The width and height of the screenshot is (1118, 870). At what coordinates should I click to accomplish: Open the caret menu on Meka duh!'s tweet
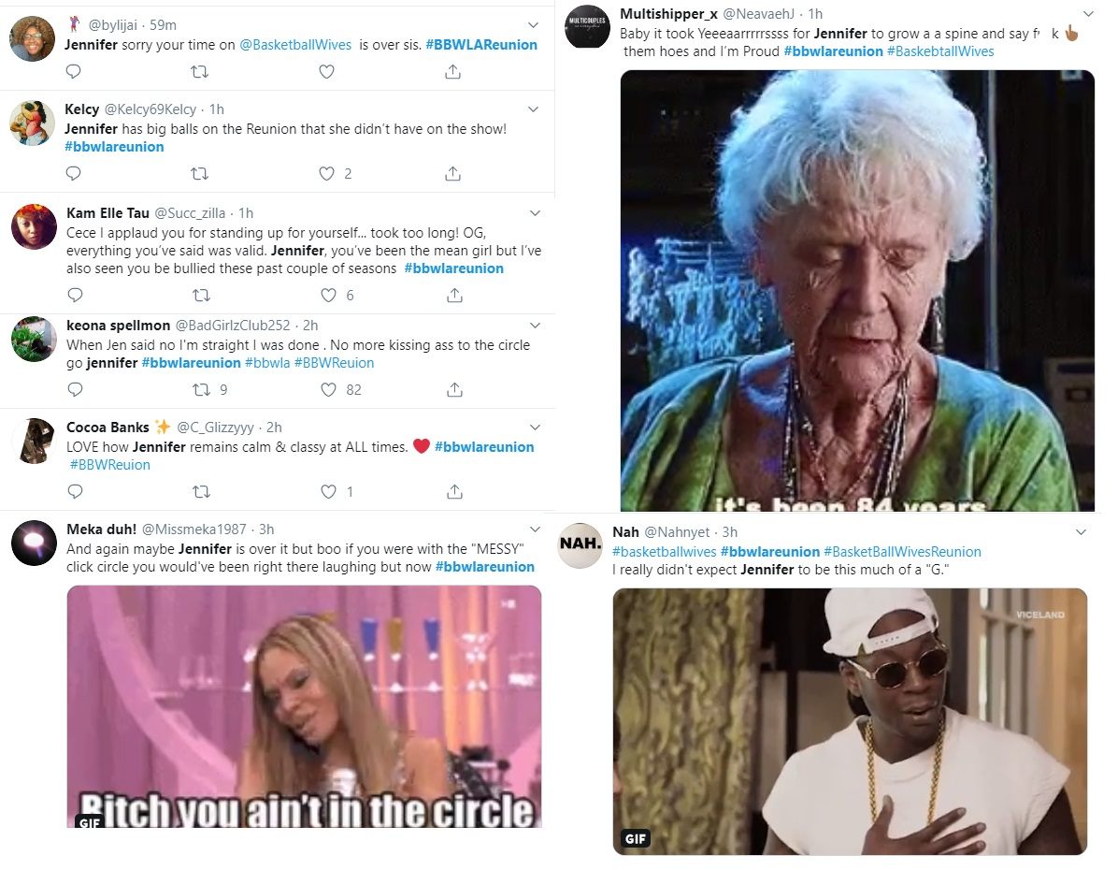coord(535,529)
